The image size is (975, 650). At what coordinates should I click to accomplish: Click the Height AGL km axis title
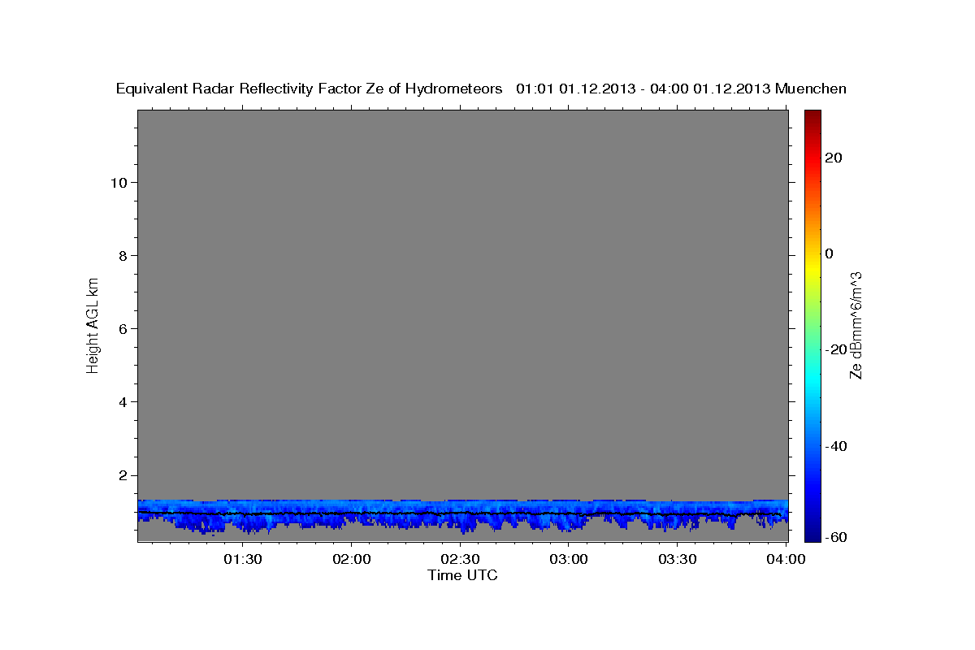click(93, 325)
